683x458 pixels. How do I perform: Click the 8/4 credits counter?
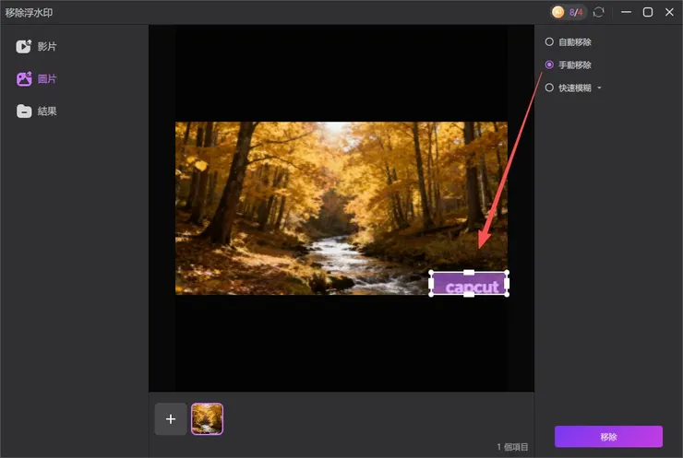[x=576, y=13]
